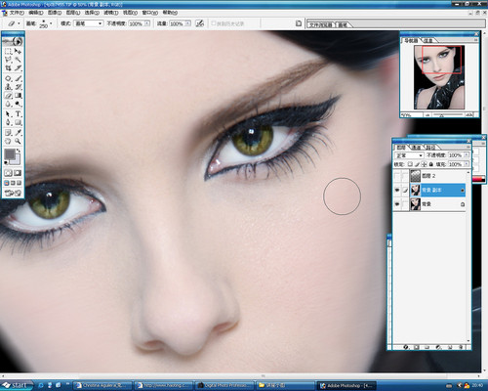This screenshot has width=488, height=391.
Task: Select the Move tool
Action: (x=19, y=51)
